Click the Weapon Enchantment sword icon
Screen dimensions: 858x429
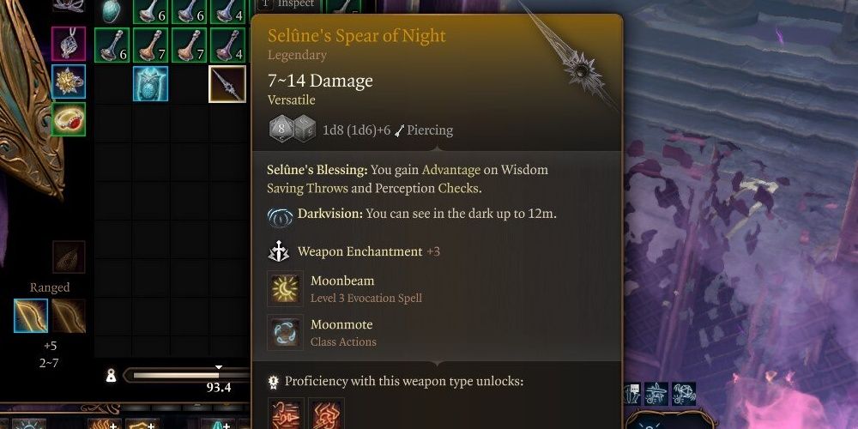click(x=279, y=251)
